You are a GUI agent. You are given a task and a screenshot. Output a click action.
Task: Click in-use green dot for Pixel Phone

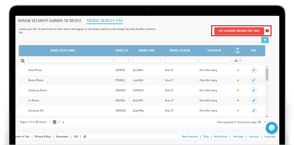238,70
